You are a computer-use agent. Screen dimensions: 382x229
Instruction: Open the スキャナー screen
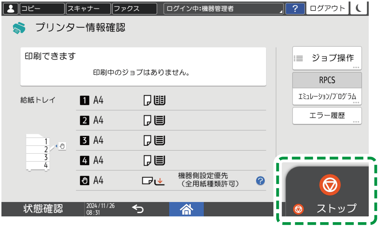[x=88, y=8]
